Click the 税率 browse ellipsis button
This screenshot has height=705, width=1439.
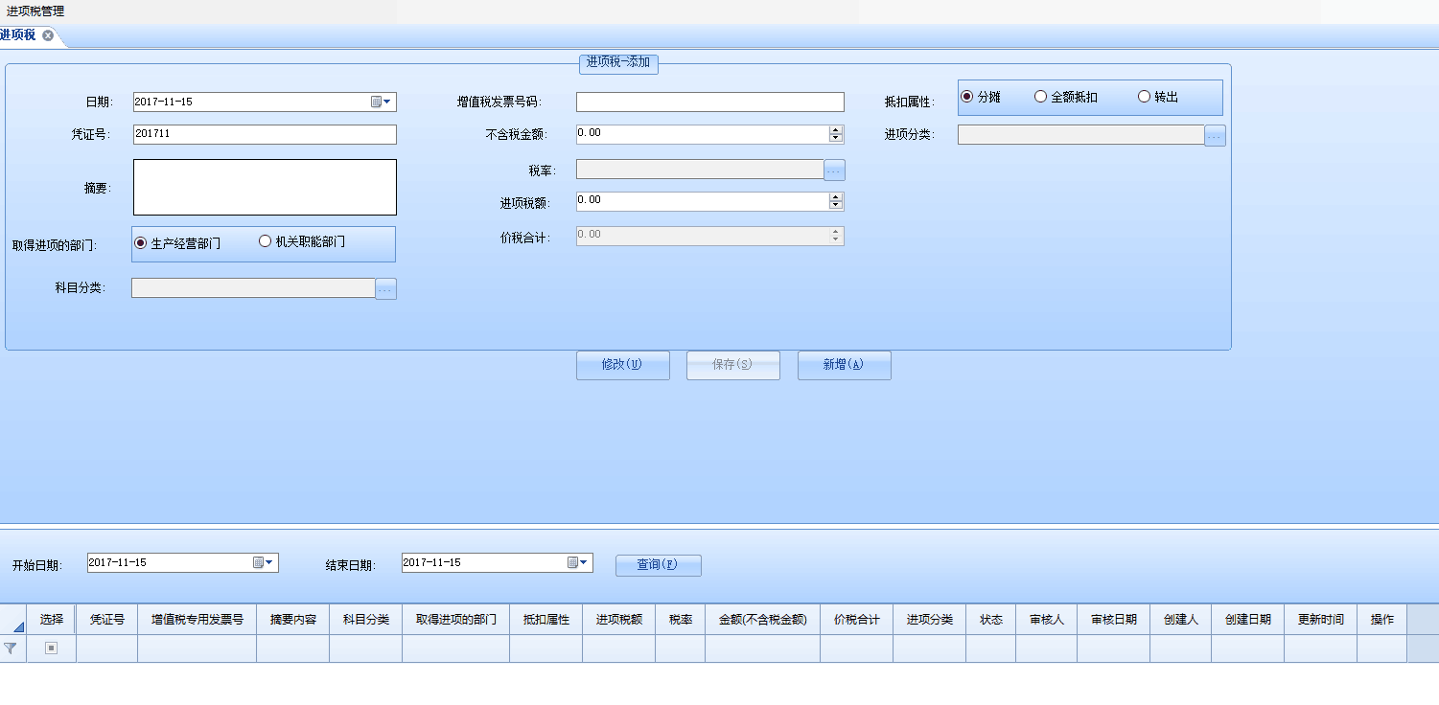point(834,170)
